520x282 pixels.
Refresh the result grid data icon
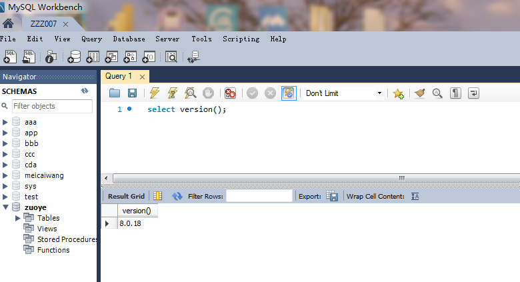(x=177, y=196)
